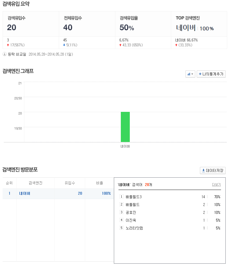Click keyword 이진욱 in list
228x266 pixels.
tap(131, 221)
